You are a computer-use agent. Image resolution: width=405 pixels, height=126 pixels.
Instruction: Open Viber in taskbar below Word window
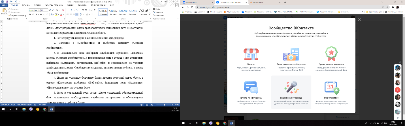pos(31,109)
